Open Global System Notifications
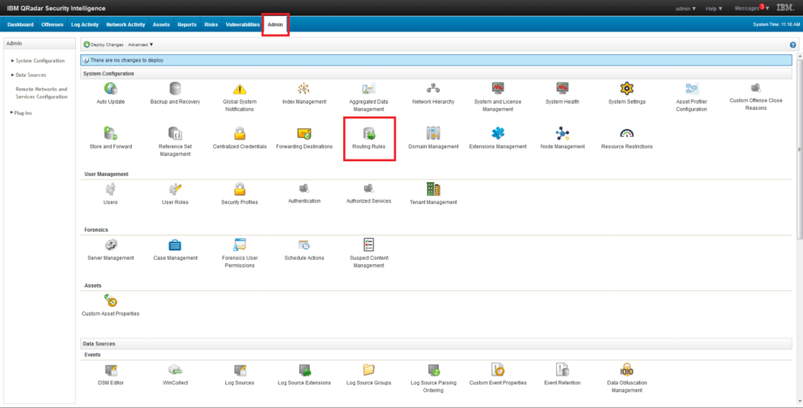 click(239, 90)
